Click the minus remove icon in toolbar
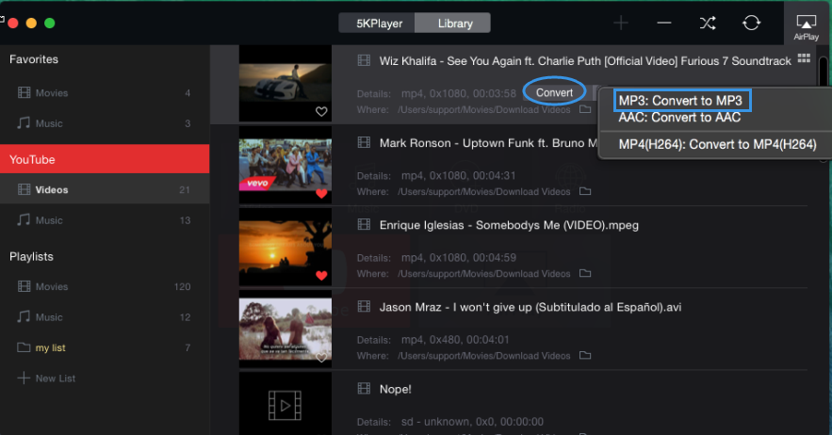This screenshot has width=832, height=435. tap(663, 23)
